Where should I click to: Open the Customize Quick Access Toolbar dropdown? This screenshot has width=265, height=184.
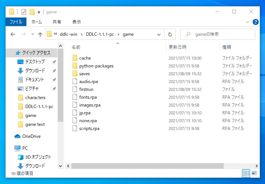39,12
